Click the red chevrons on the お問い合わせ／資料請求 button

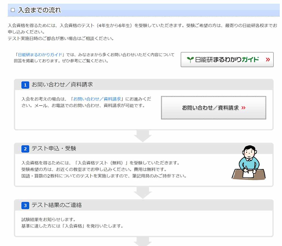pyautogui.click(x=244, y=108)
